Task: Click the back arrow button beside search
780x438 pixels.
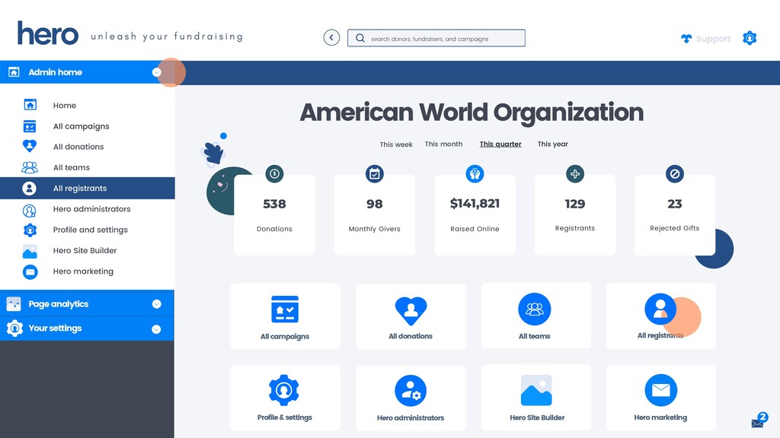Action: [331, 38]
